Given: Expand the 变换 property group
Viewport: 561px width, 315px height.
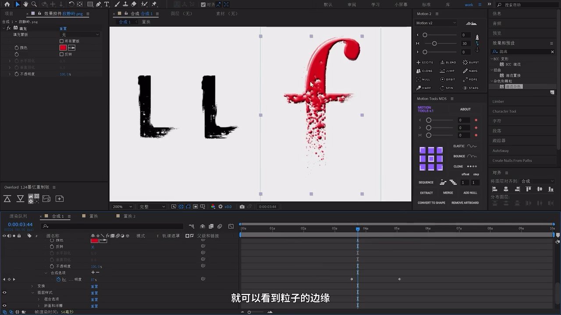Looking at the screenshot, I should click(x=32, y=286).
